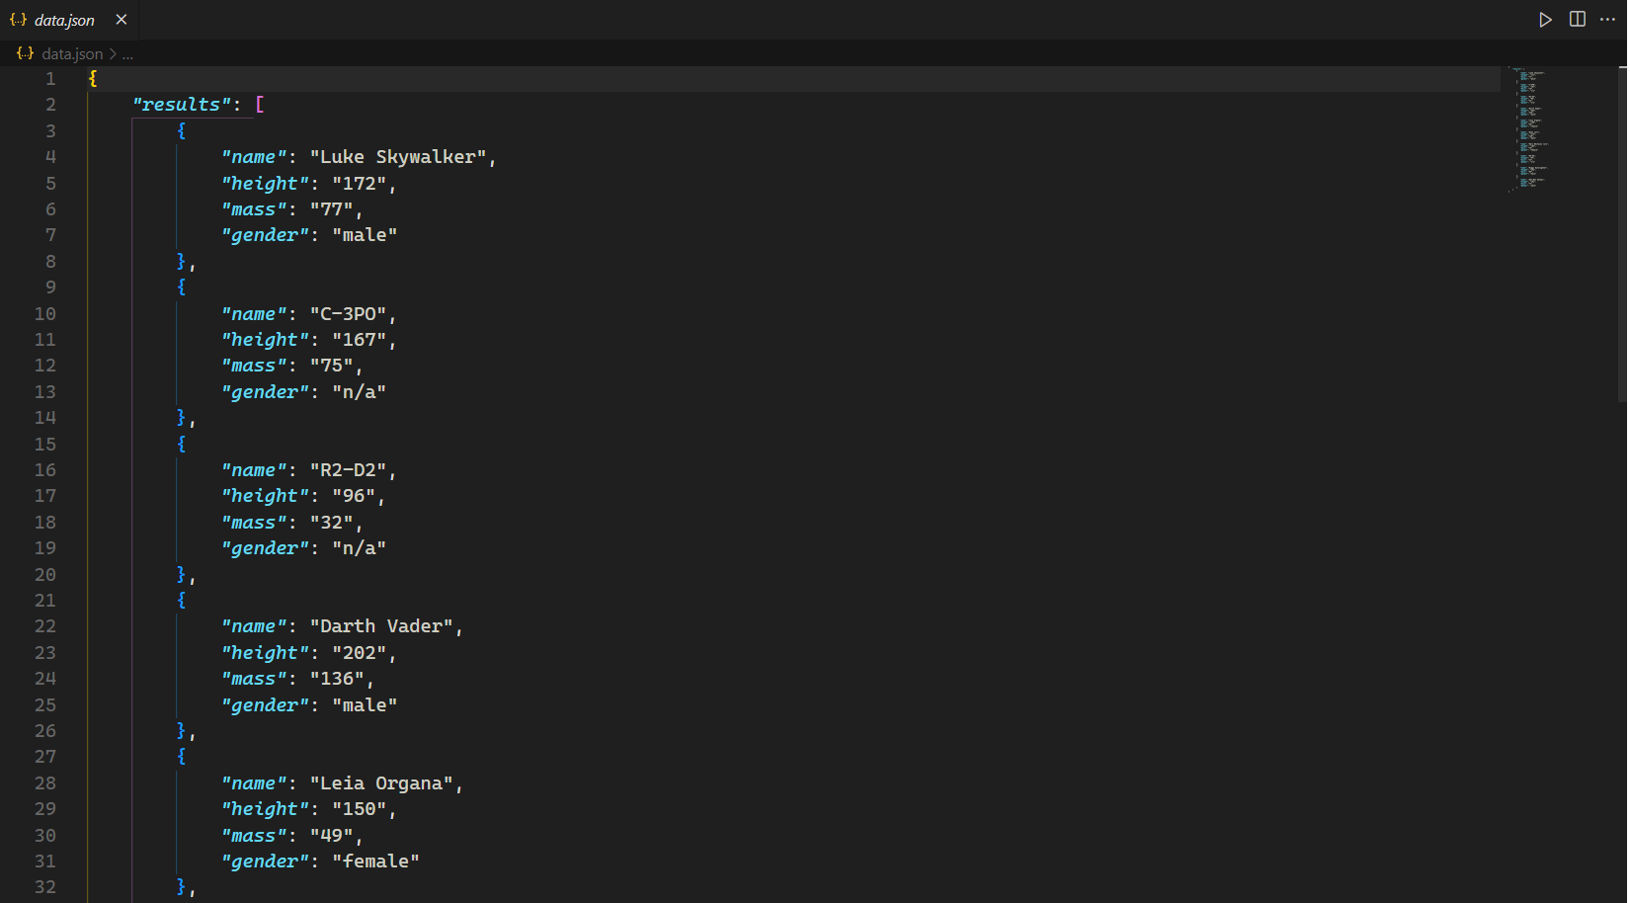Click line number 1 in the gutter
Image resolution: width=1630 pixels, height=903 pixels.
click(x=50, y=78)
